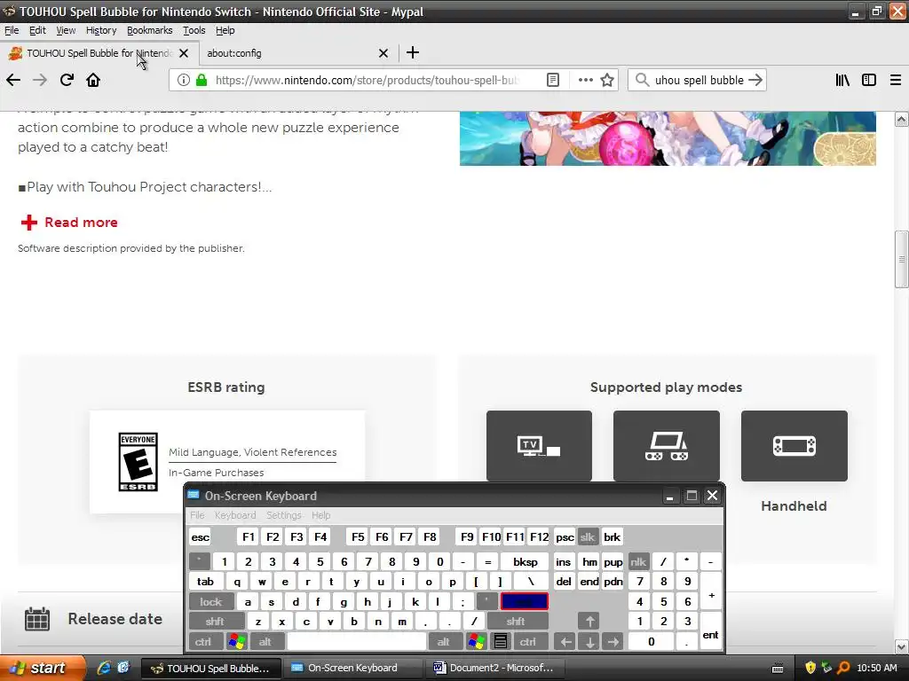Open the Edit menu in Mypal
This screenshot has height=681, width=909.
(x=37, y=30)
